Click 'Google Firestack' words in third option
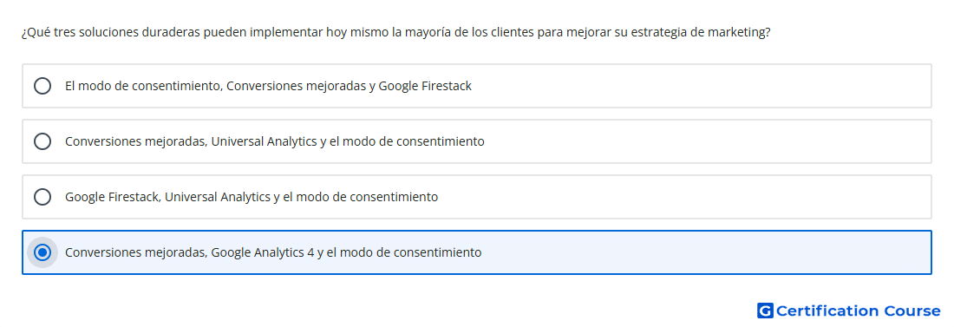Viewport: 954px width, 327px height. pyautogui.click(x=113, y=197)
